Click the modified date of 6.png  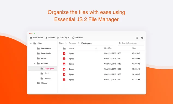tap(113, 79)
